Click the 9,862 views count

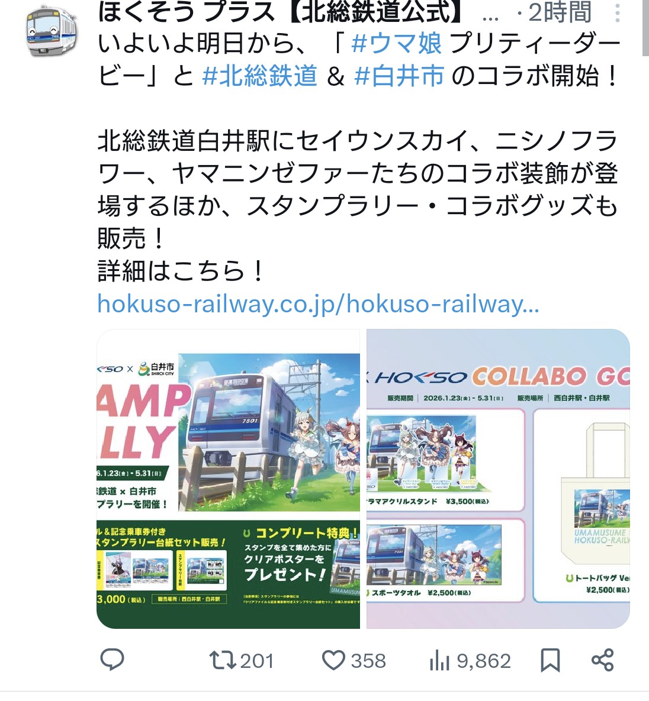coord(484,661)
